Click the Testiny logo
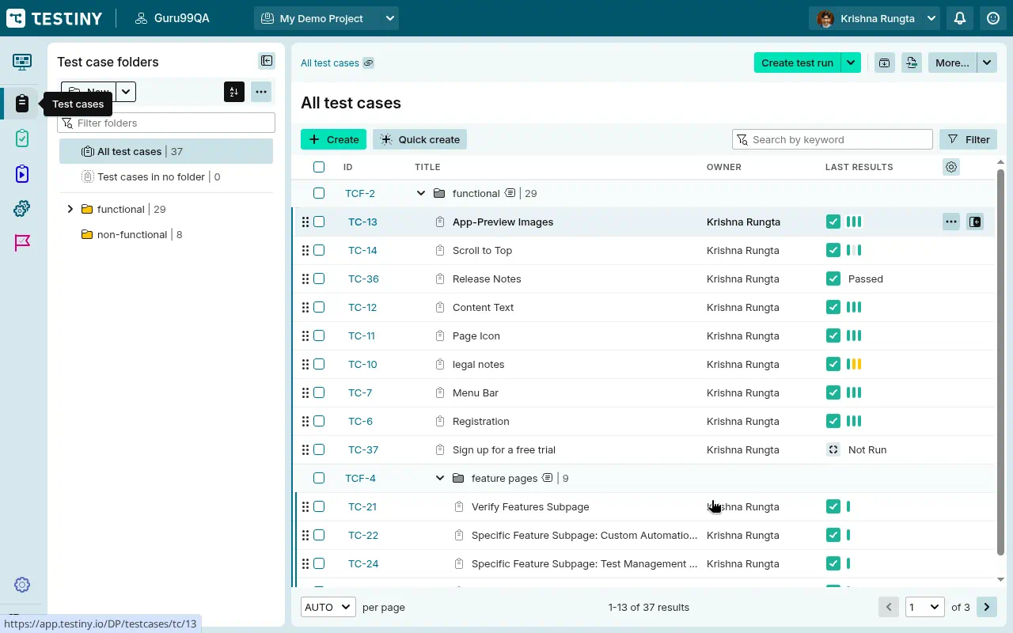This screenshot has height=633, width=1013. coord(54,18)
